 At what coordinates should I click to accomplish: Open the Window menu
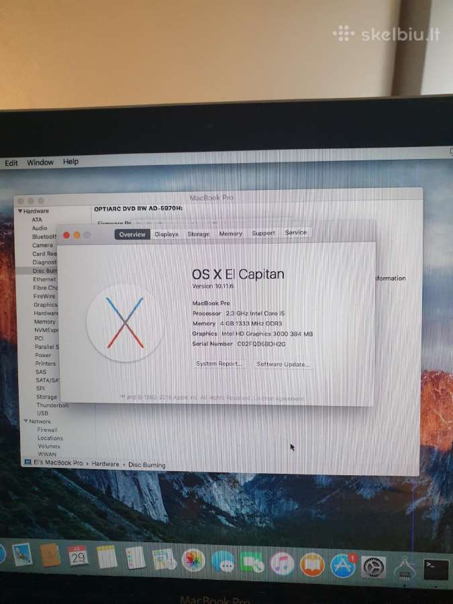click(x=40, y=162)
